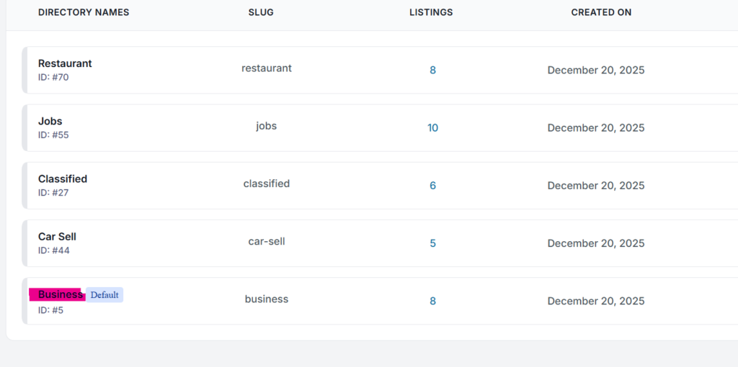Click the Created On column header

coord(601,12)
